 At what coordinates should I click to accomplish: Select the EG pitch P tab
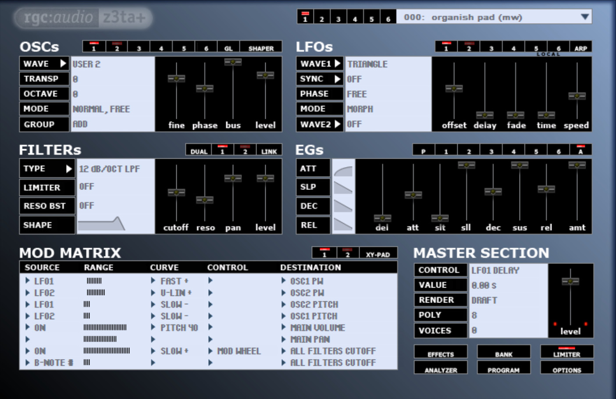424,150
